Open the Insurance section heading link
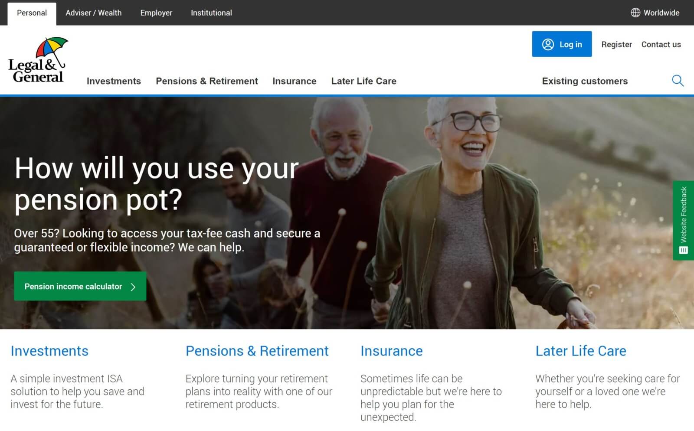 pyautogui.click(x=391, y=351)
